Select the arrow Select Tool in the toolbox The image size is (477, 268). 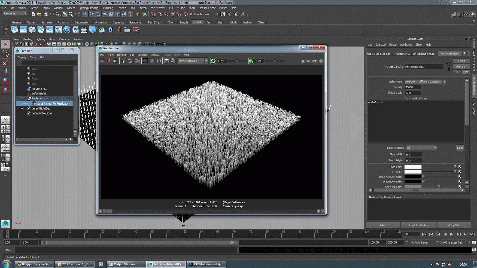click(5, 44)
